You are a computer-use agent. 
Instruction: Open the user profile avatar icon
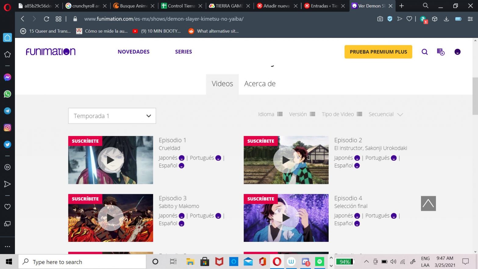coord(457,52)
